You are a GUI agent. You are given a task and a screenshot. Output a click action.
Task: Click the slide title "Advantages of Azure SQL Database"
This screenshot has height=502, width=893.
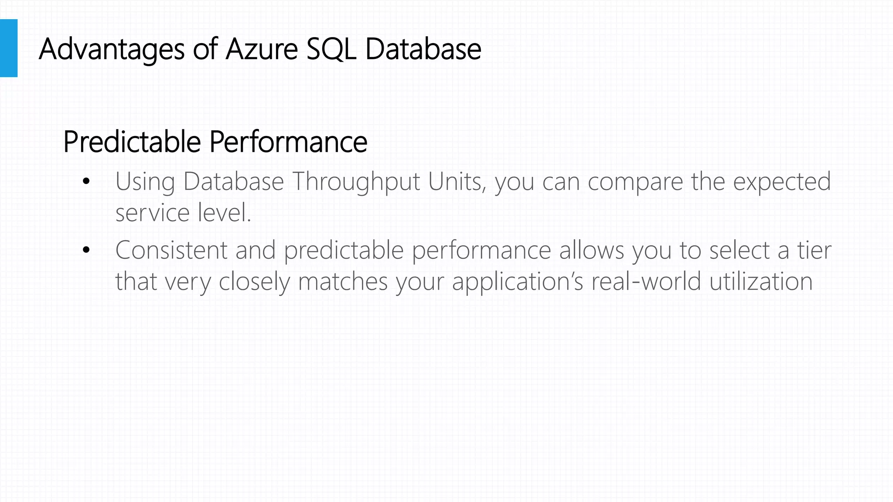tap(260, 49)
